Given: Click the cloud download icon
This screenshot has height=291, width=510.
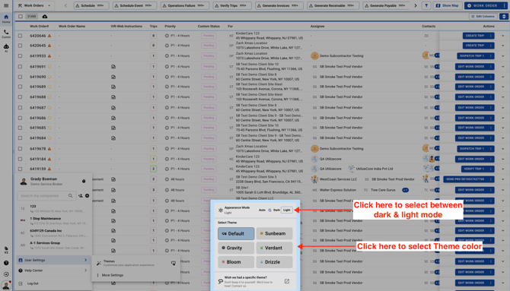Looking at the screenshot, I should click(45, 16).
